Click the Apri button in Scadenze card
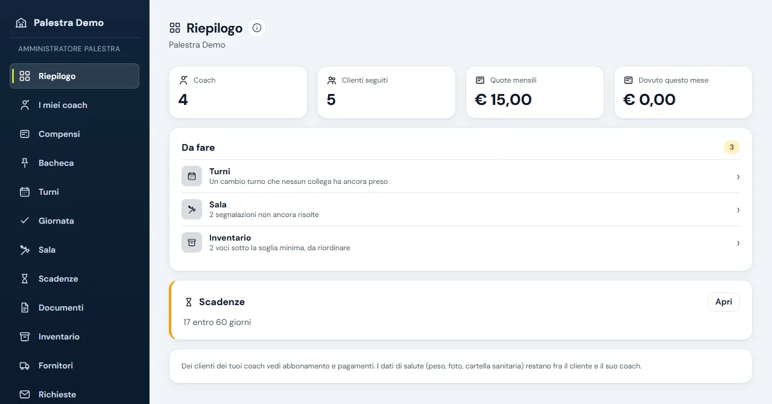The width and height of the screenshot is (772, 404). click(724, 302)
